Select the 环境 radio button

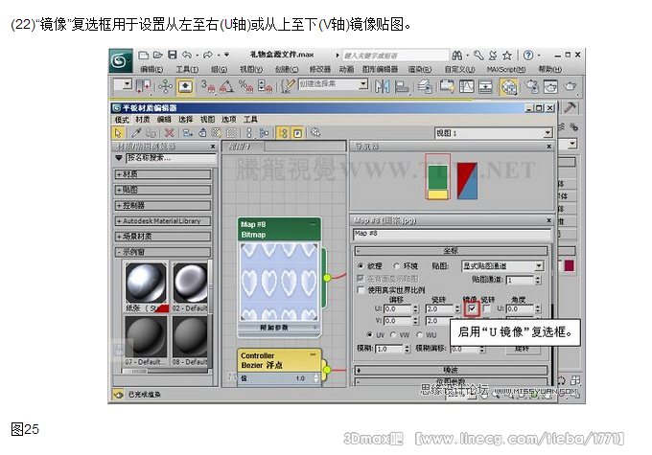coord(397,266)
